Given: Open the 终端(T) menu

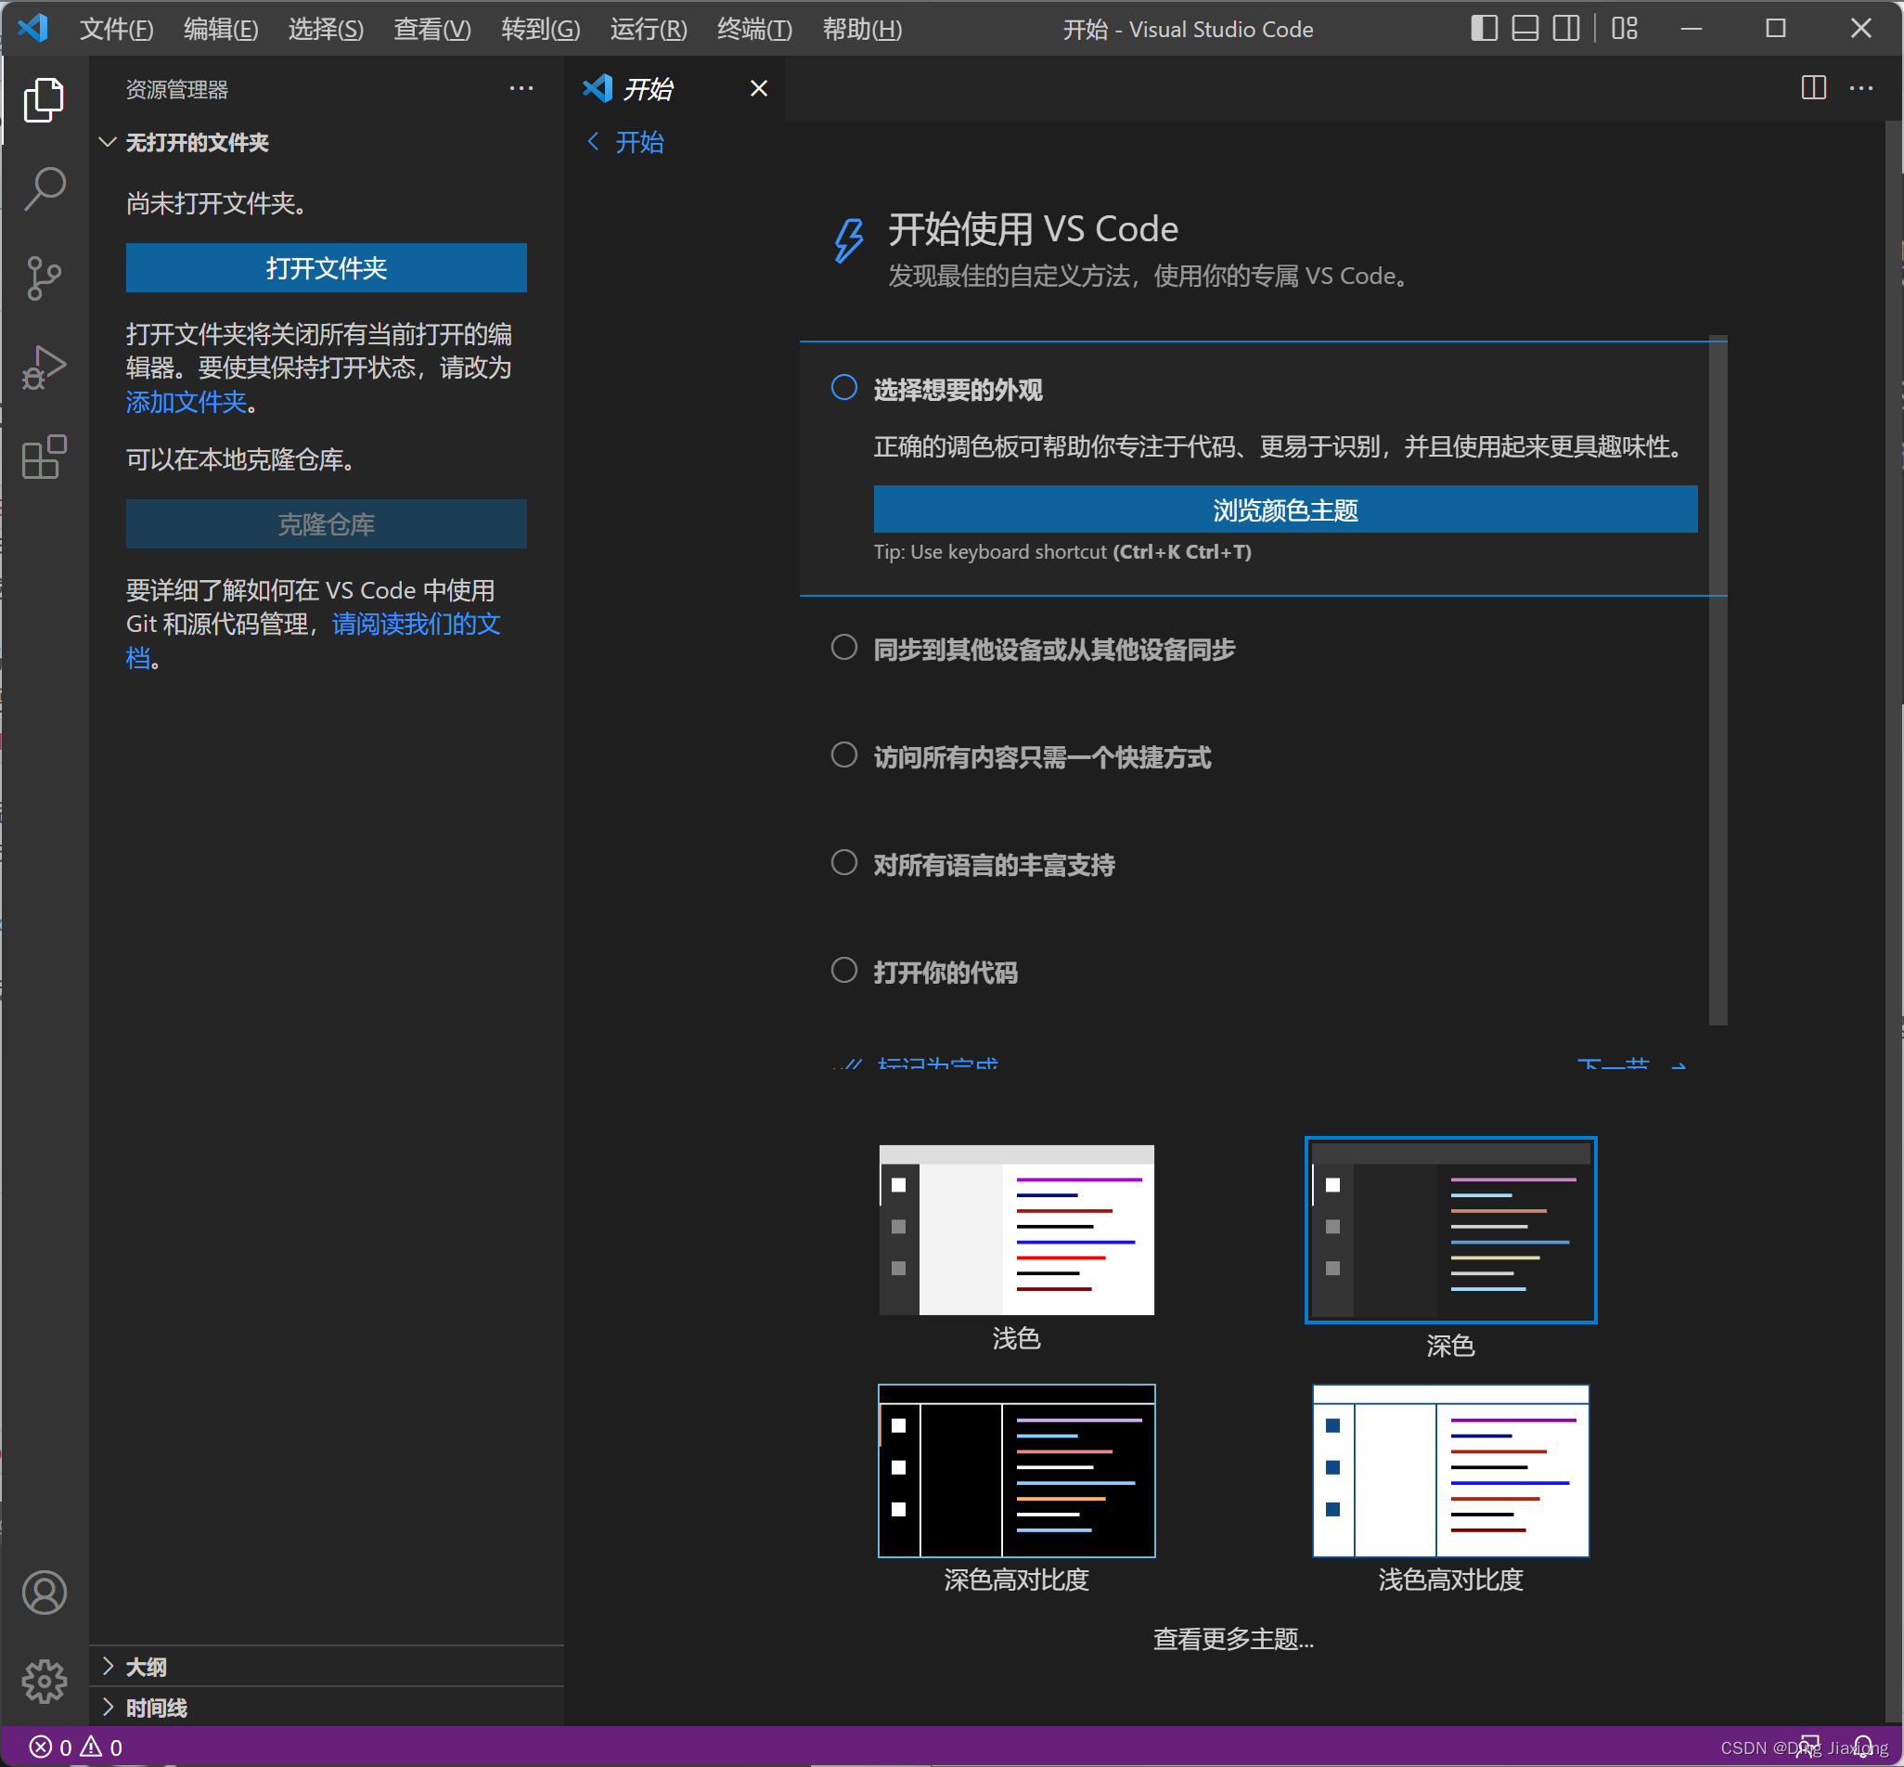Looking at the screenshot, I should 754,29.
